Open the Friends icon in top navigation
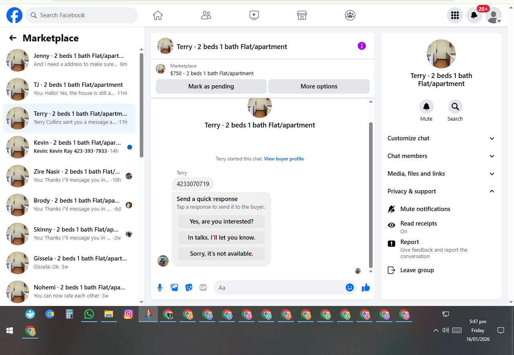 tap(206, 15)
